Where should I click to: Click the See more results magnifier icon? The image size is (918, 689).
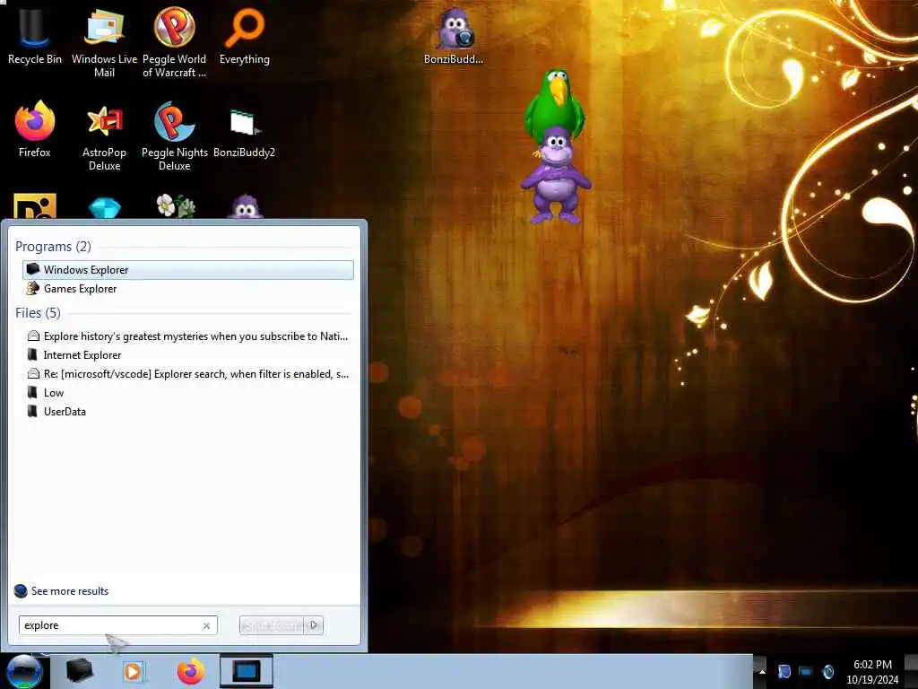click(x=21, y=591)
